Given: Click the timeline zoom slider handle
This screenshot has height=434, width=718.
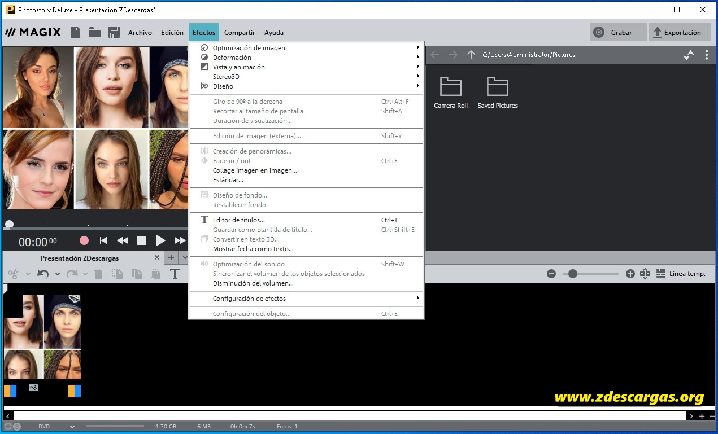Looking at the screenshot, I should (573, 274).
